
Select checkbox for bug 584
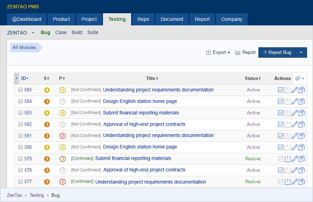point(21,101)
